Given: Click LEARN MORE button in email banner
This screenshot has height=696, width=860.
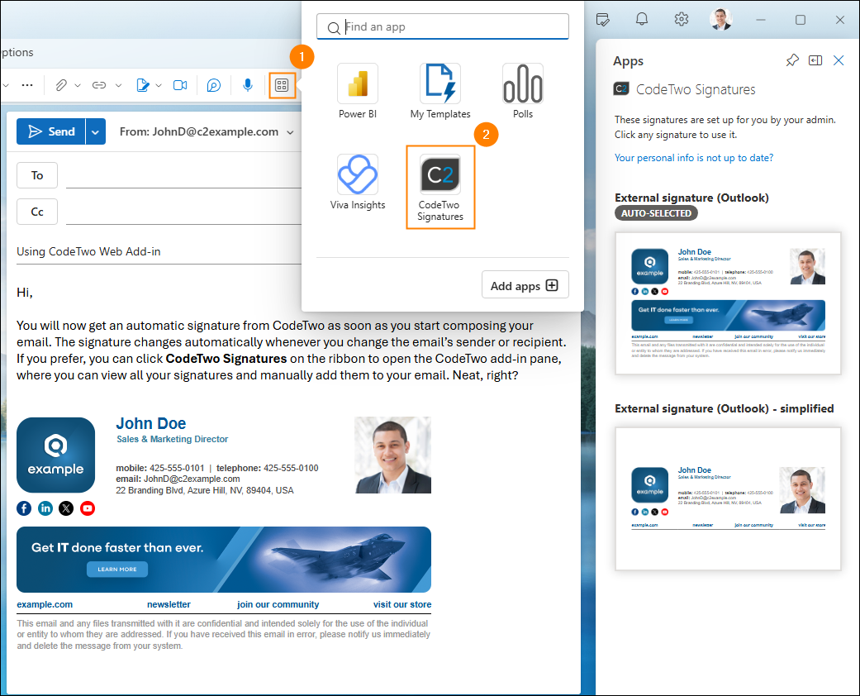Looking at the screenshot, I should [117, 570].
